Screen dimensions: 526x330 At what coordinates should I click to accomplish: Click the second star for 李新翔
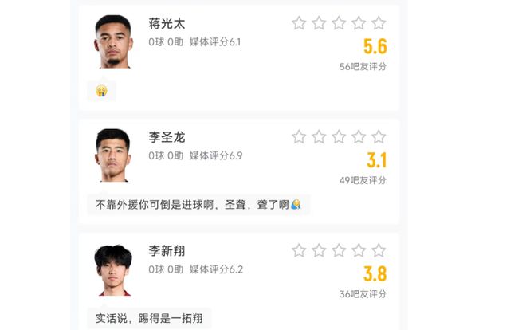(319, 250)
